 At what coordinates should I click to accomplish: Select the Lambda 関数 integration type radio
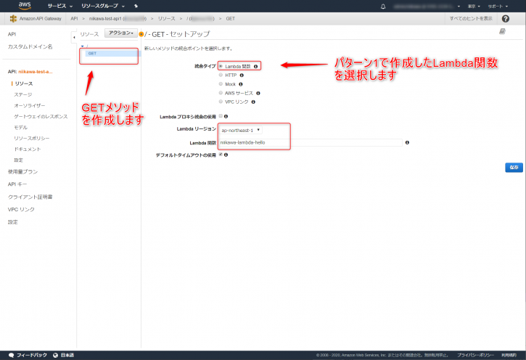[x=221, y=66]
